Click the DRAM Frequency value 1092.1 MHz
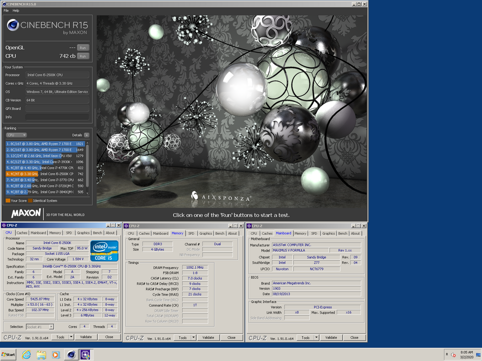 (195, 267)
